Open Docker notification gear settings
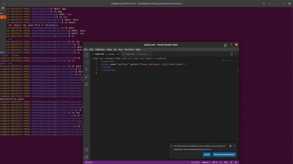Image resolution: width=293 pixels, height=164 pixels. click(230, 146)
